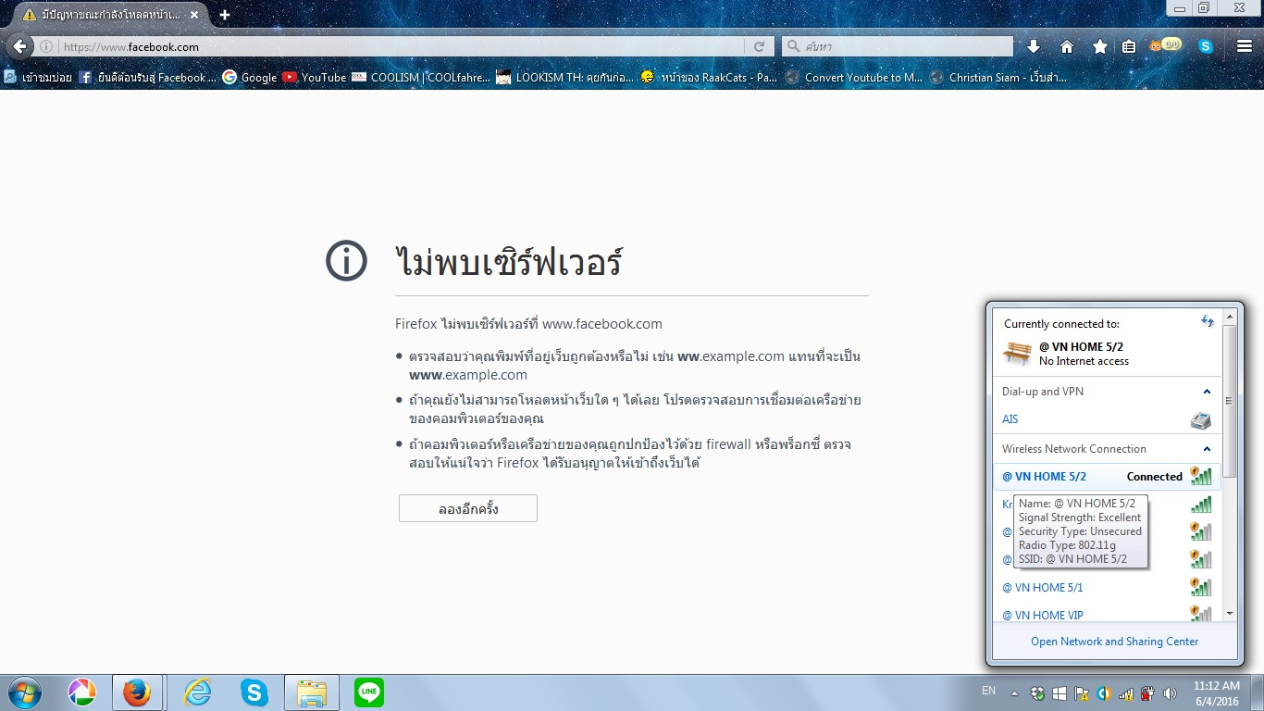Viewport: 1264px width, 711px height.
Task: Reload the page with the refresh icon
Action: (x=759, y=46)
